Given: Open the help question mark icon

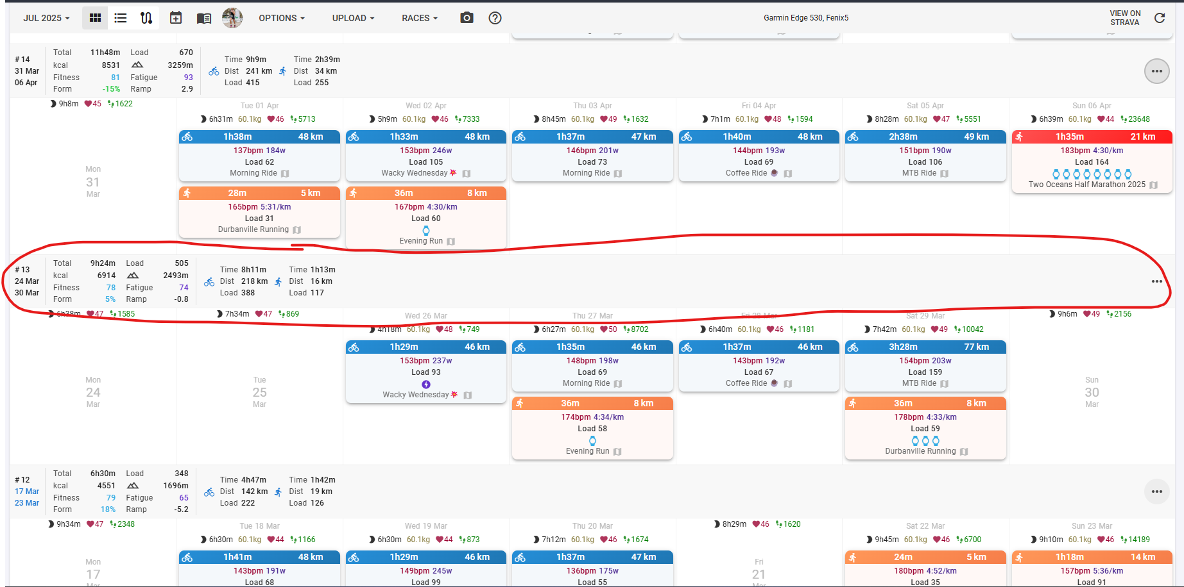Looking at the screenshot, I should (x=495, y=18).
